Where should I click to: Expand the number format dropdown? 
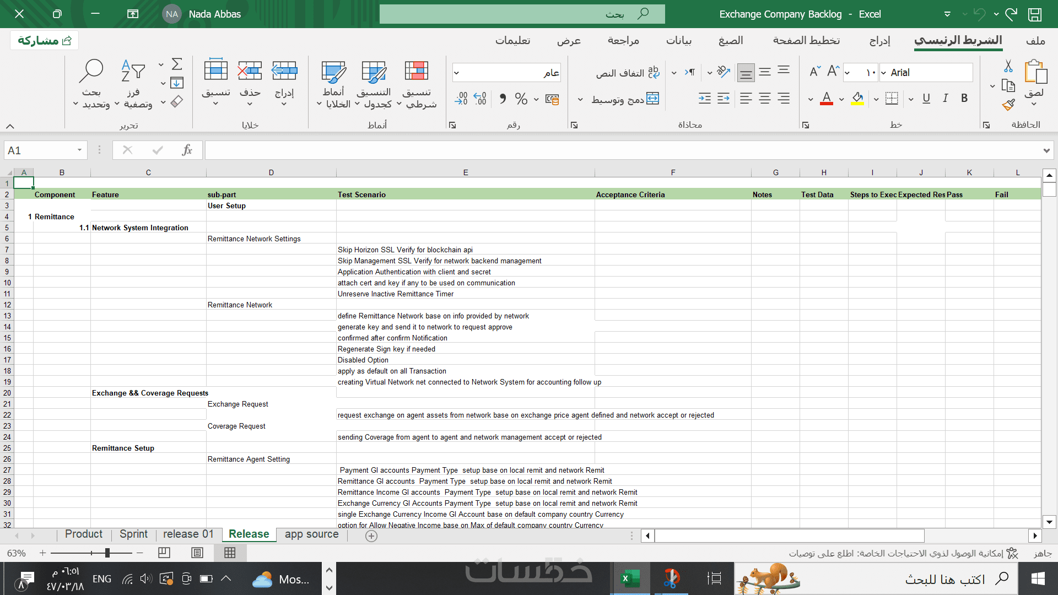(x=456, y=73)
